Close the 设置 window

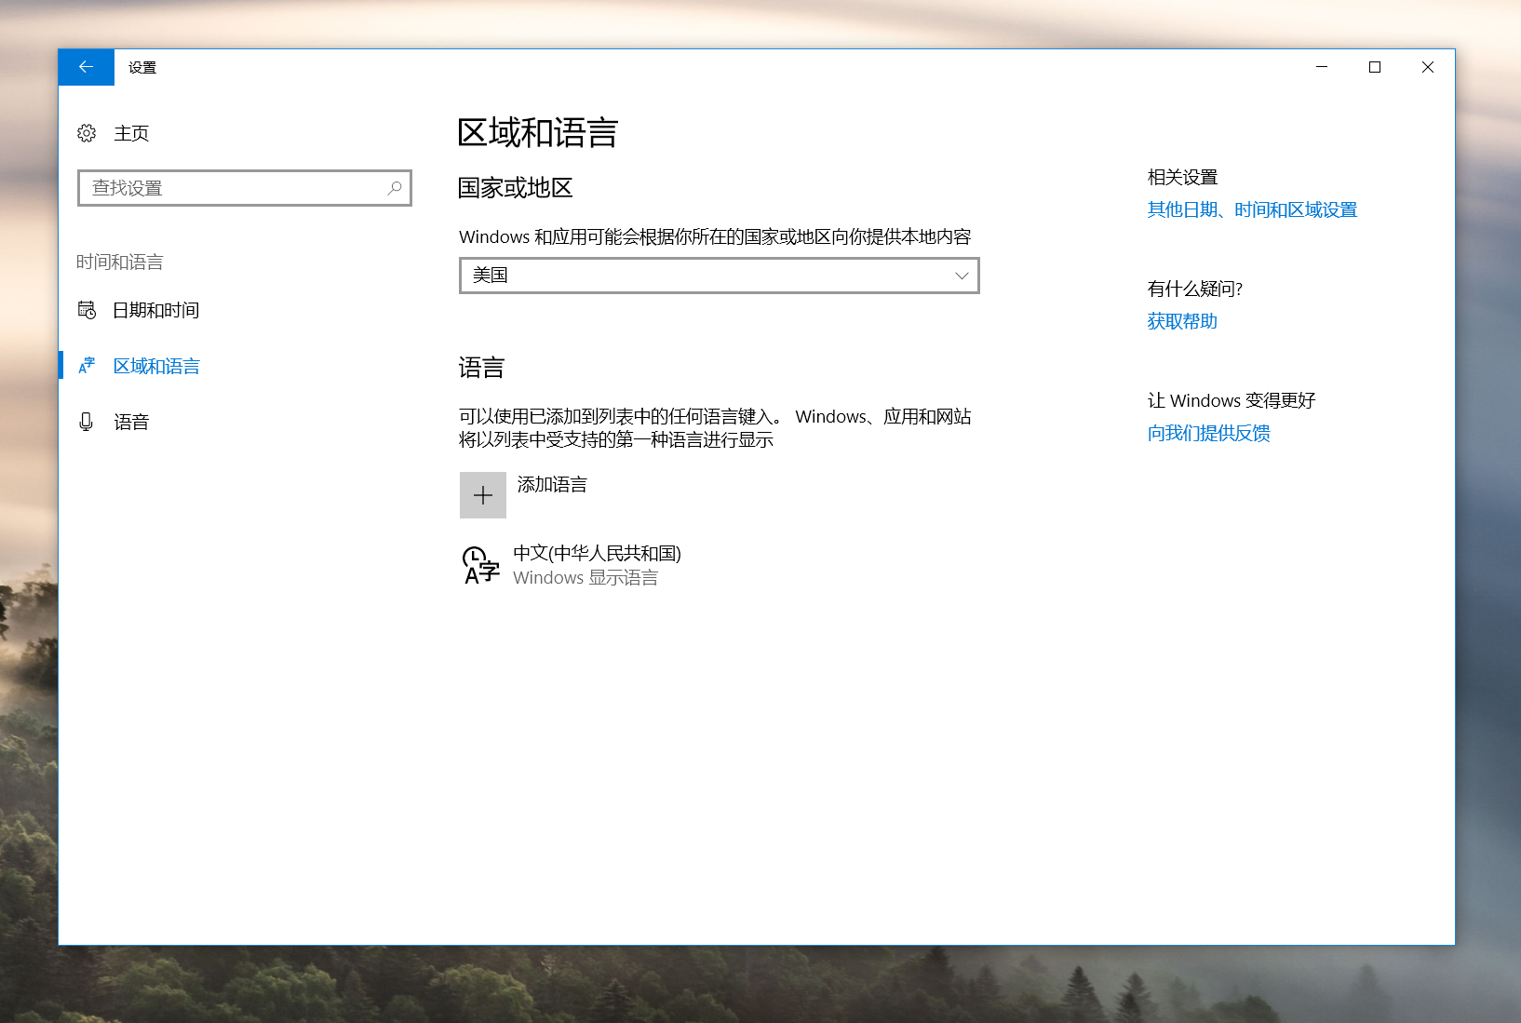tap(1428, 67)
